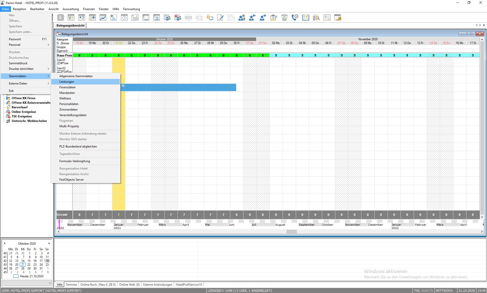Go to next month in mini calendar

49,243
